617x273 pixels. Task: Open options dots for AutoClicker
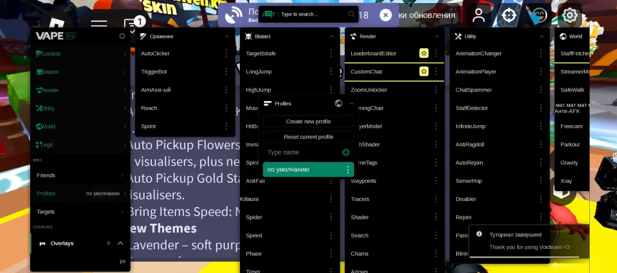(x=227, y=54)
